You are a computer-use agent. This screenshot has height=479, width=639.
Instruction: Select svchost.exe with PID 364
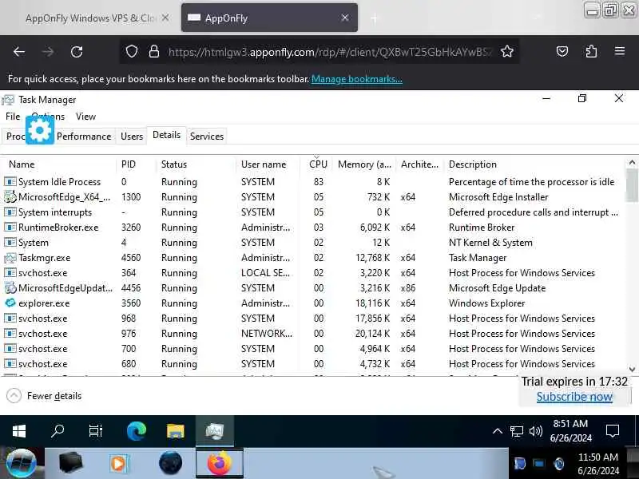click(313, 273)
